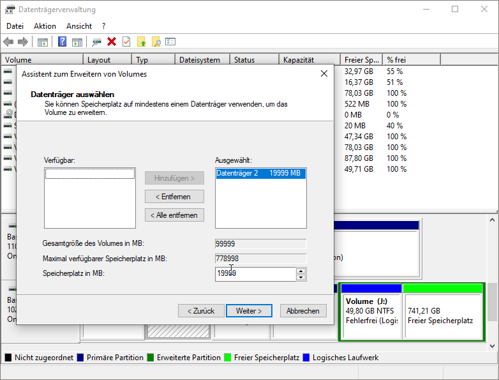Sort by the Kapazität column header
499x380 pixels.
[308, 60]
